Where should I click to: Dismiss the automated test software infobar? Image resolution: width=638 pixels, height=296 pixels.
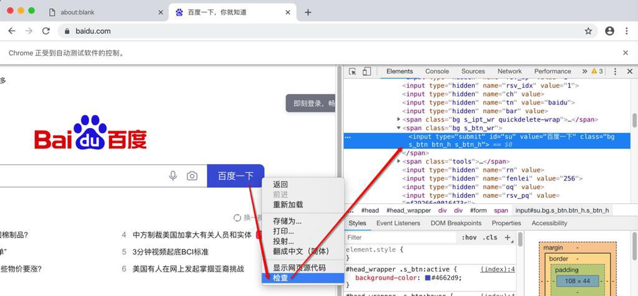626,53
